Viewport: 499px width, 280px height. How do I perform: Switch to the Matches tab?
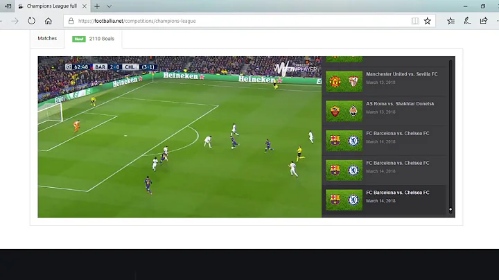tap(47, 39)
